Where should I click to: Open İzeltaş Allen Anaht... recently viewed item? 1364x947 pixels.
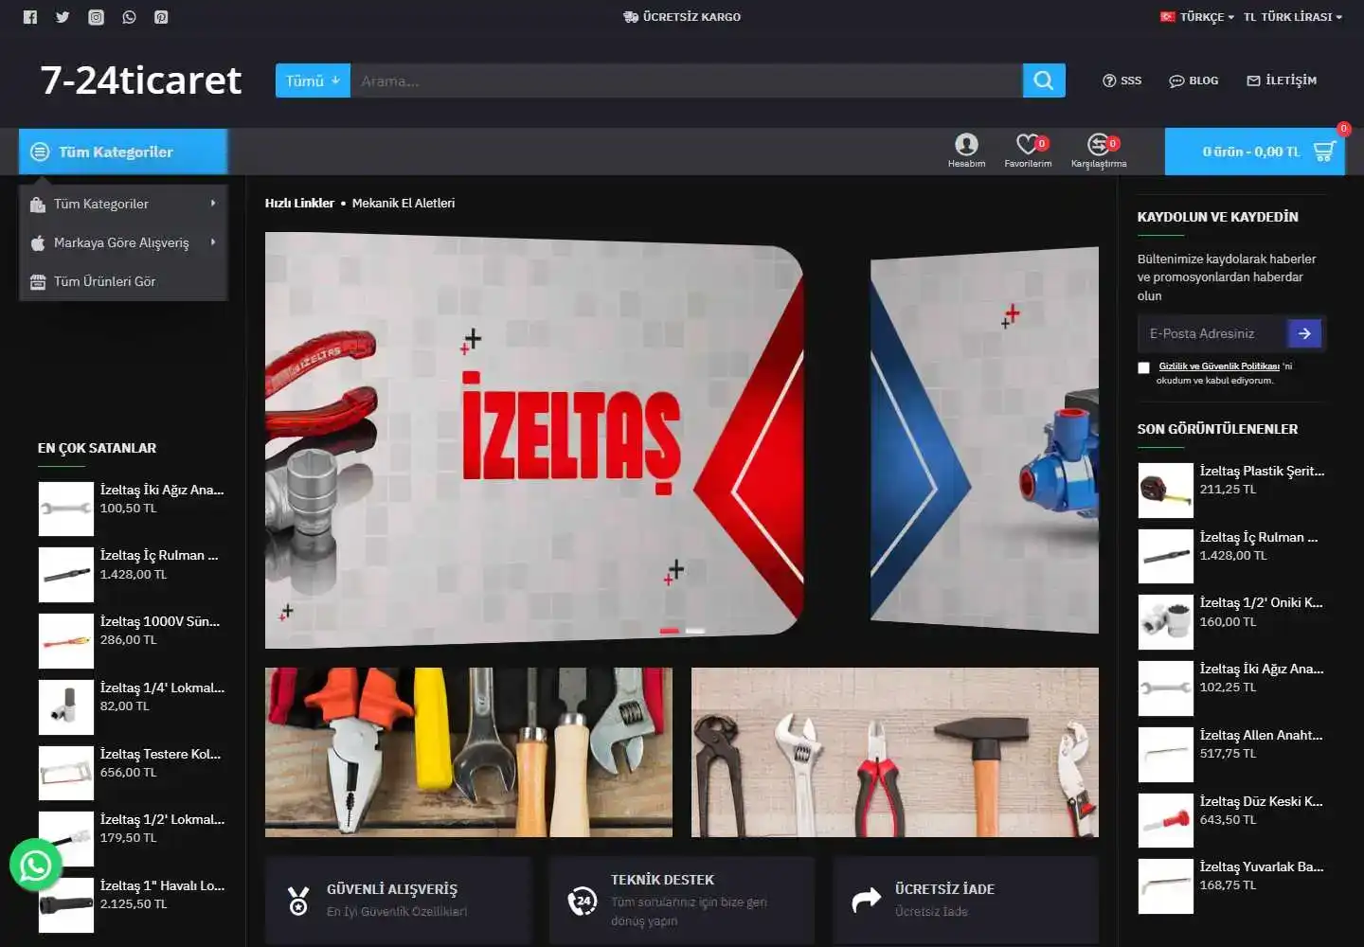tap(1261, 735)
